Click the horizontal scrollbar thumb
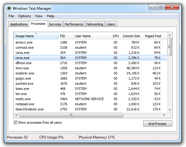Viewport: 186px width, 147px height. pyautogui.click(x=71, y=115)
